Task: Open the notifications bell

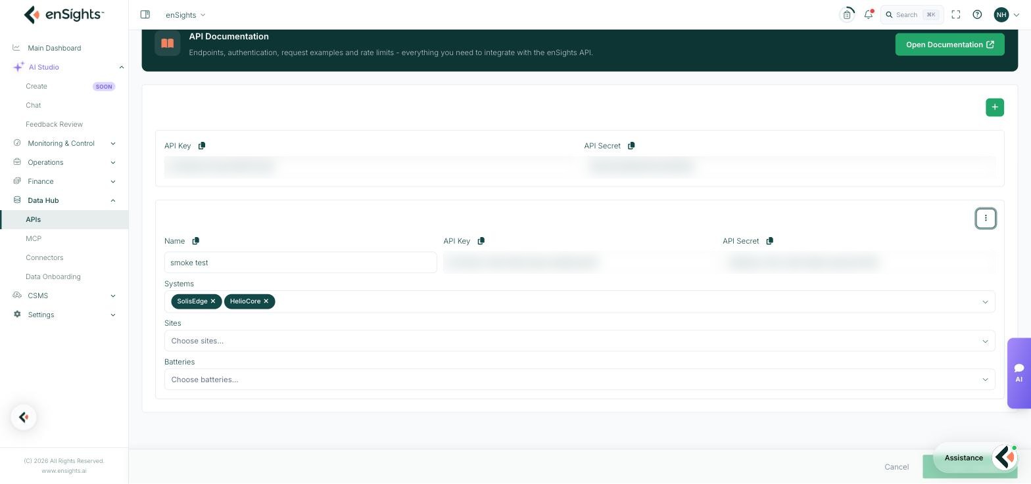Action: point(869,14)
